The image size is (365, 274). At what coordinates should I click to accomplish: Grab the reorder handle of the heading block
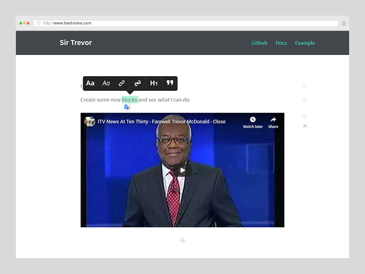pos(304,86)
